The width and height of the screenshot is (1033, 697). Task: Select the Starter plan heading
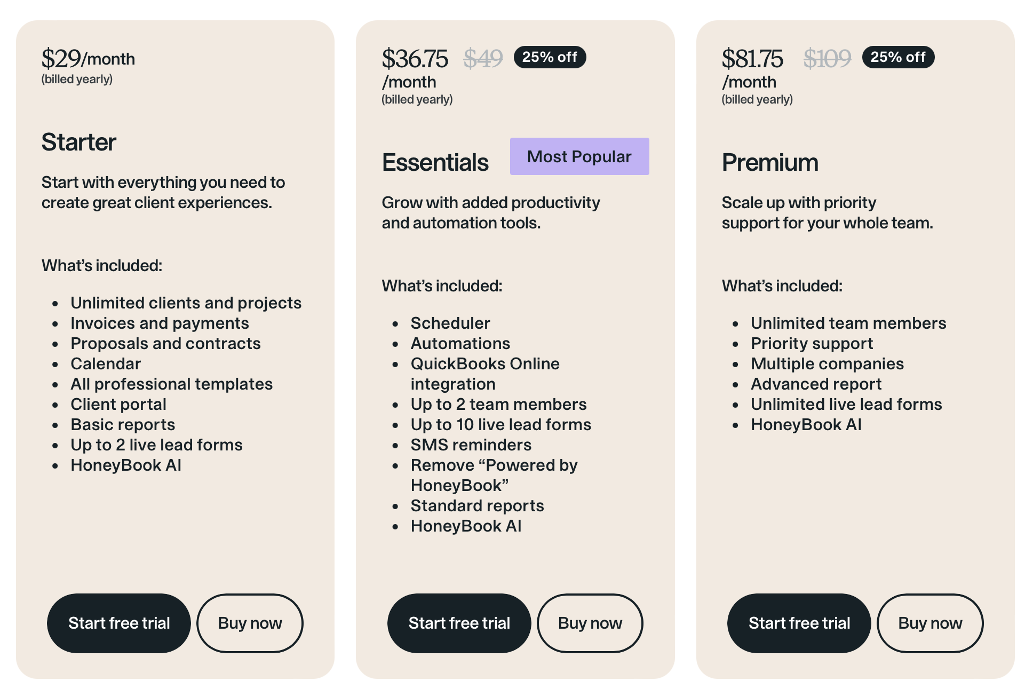(78, 142)
